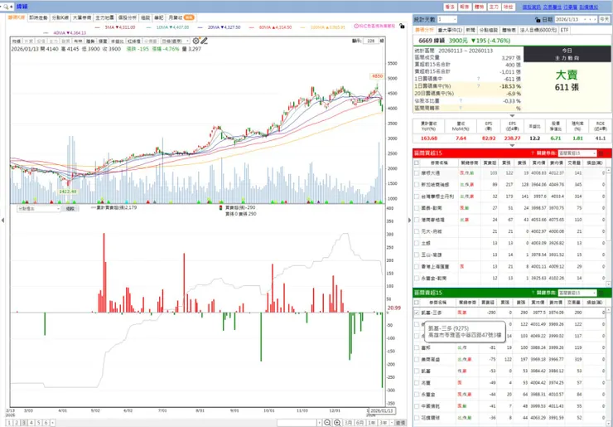This screenshot has width=613, height=427.
Task: Open help icon next to 區間買超15
Action: pos(533,153)
